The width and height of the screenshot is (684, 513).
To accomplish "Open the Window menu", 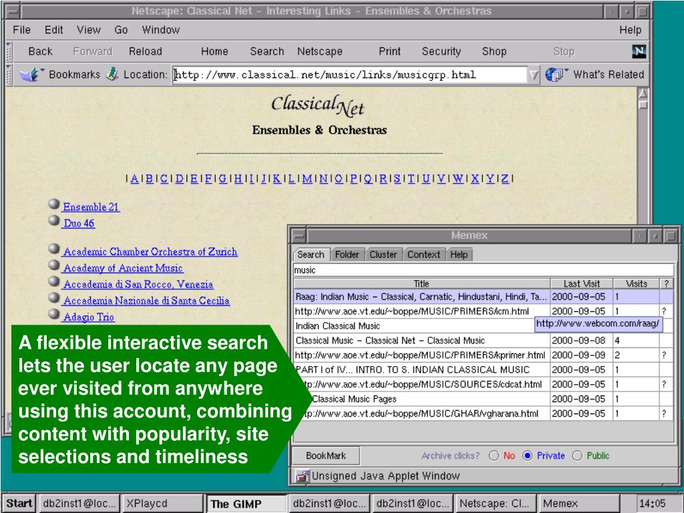I will 160,29.
